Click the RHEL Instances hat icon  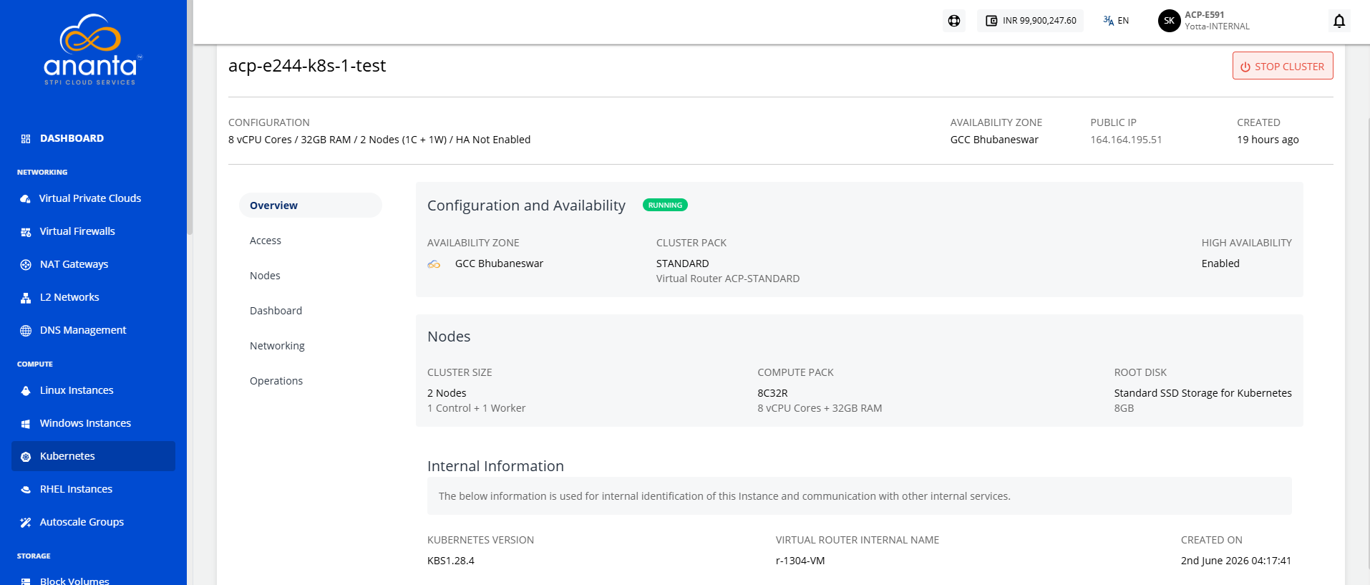point(26,490)
